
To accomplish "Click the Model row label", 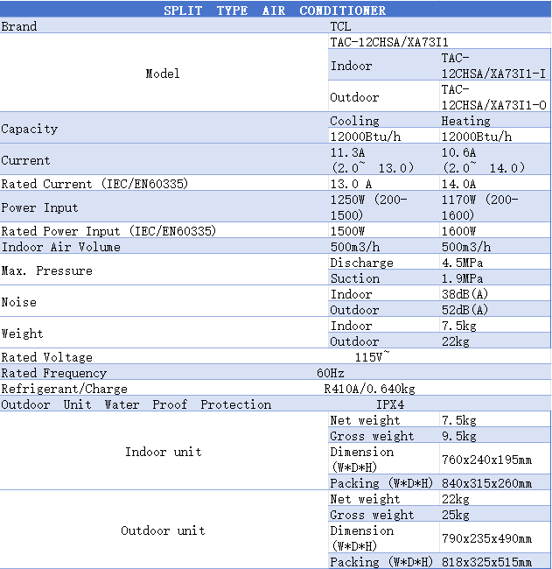I will 163,74.
